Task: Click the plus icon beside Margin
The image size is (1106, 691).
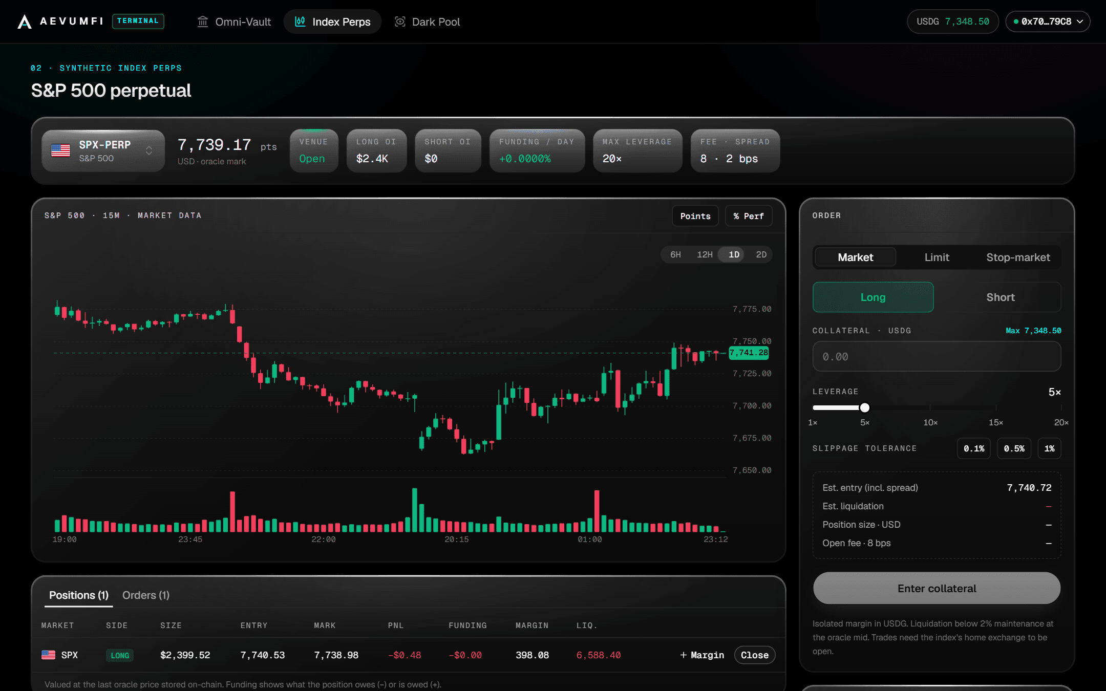Action: pyautogui.click(x=683, y=655)
